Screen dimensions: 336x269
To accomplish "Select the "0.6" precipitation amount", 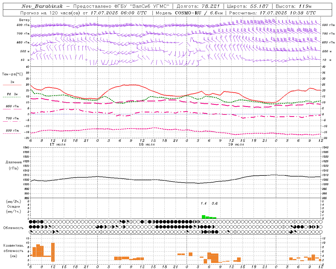I will point(215,203).
